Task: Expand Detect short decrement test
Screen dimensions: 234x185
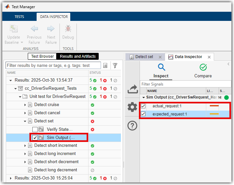Action: point(25,162)
